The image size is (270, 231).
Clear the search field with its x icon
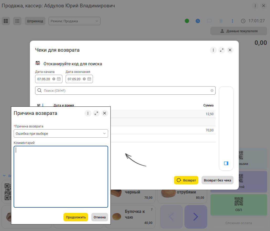[212, 90]
